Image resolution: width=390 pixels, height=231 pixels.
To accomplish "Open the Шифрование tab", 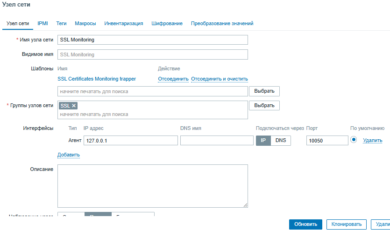I will 167,23.
